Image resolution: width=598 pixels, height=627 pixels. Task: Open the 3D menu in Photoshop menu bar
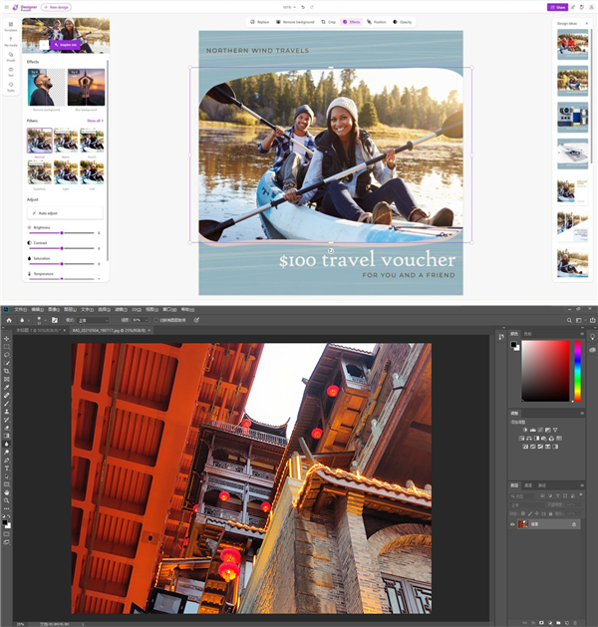tap(137, 309)
